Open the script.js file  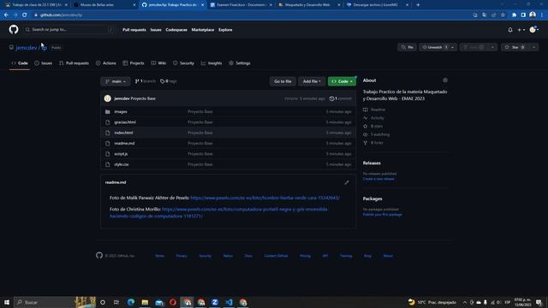121,154
